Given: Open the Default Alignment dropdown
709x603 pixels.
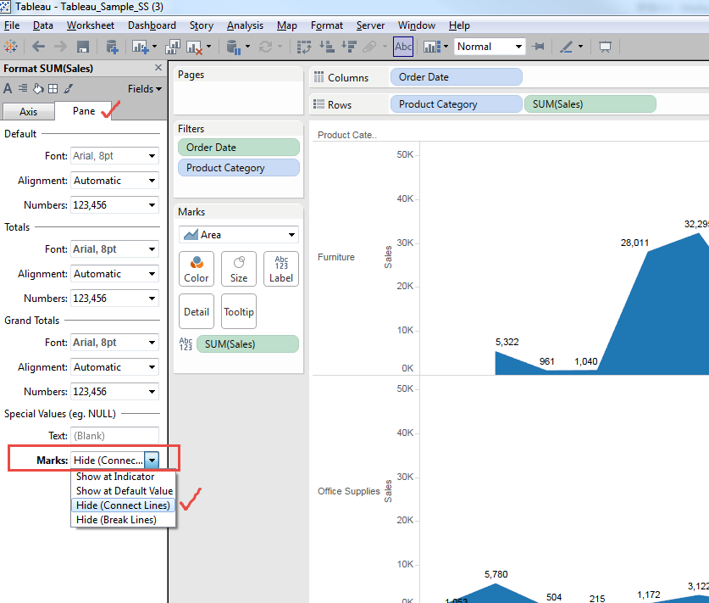Looking at the screenshot, I should click(115, 180).
